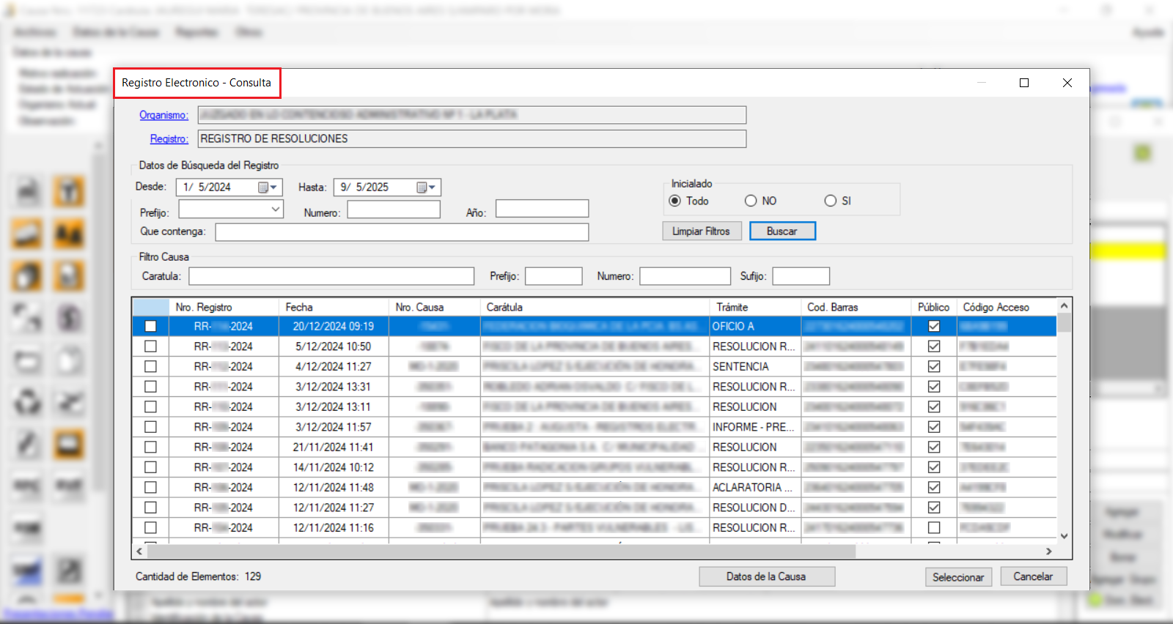Open the Prefijo combo box in search data
Image resolution: width=1173 pixels, height=624 pixels.
point(276,209)
